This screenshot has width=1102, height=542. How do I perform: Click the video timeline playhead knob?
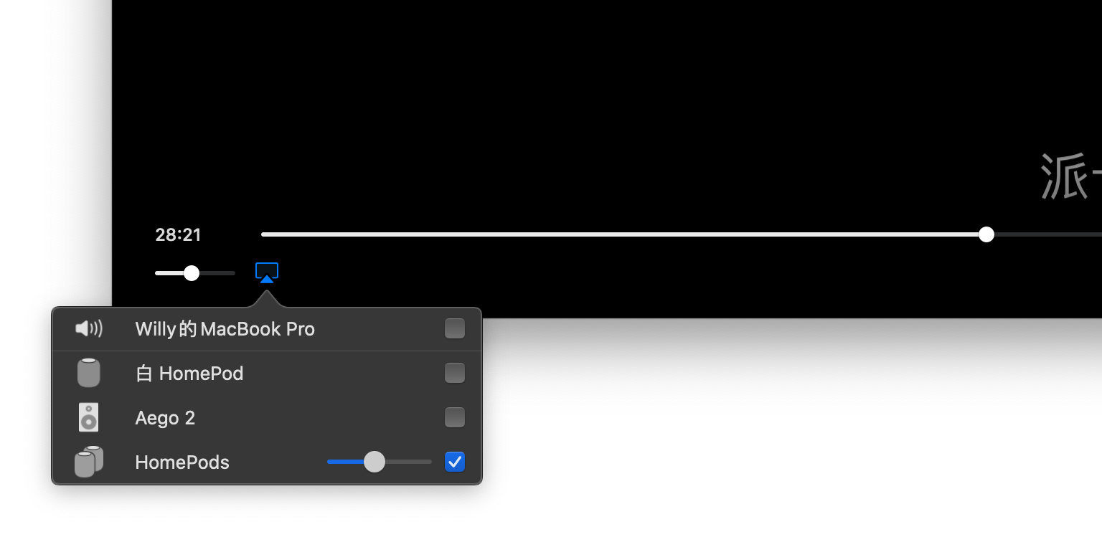(986, 234)
